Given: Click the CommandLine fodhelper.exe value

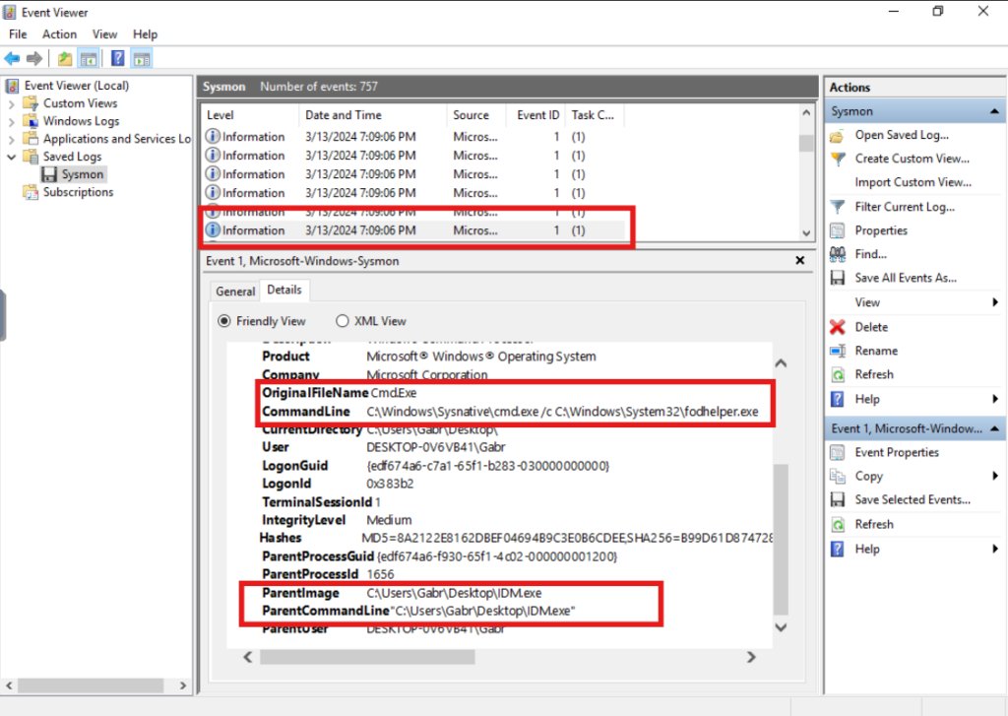Looking at the screenshot, I should pyautogui.click(x=562, y=412).
